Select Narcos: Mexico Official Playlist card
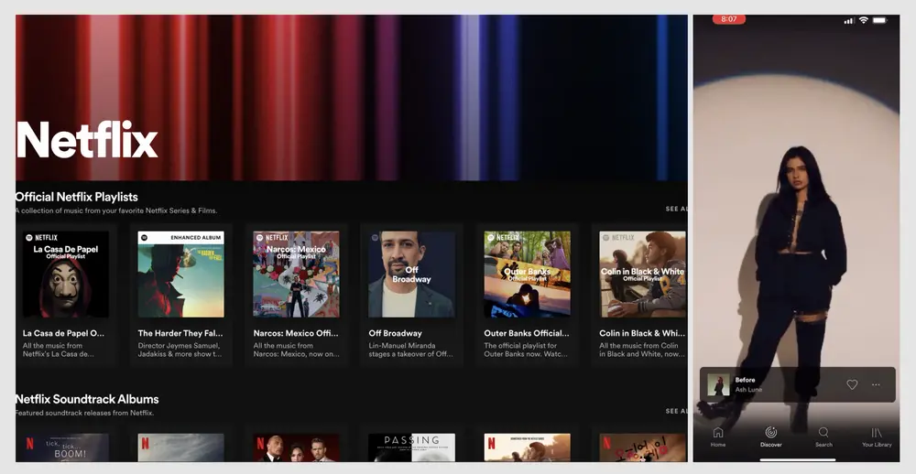 [x=296, y=274]
